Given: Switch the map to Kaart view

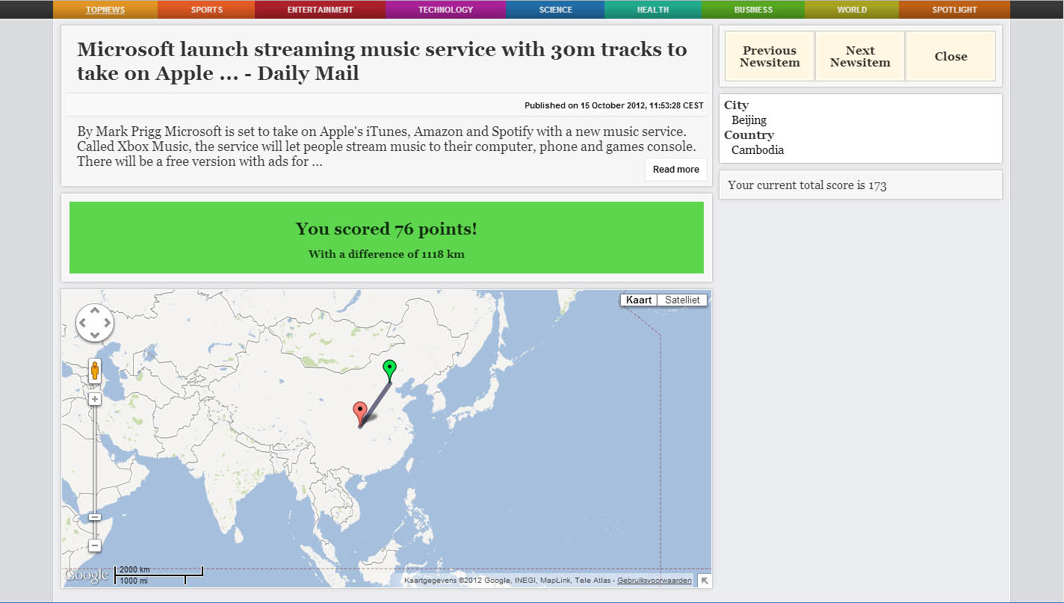Looking at the screenshot, I should (639, 300).
